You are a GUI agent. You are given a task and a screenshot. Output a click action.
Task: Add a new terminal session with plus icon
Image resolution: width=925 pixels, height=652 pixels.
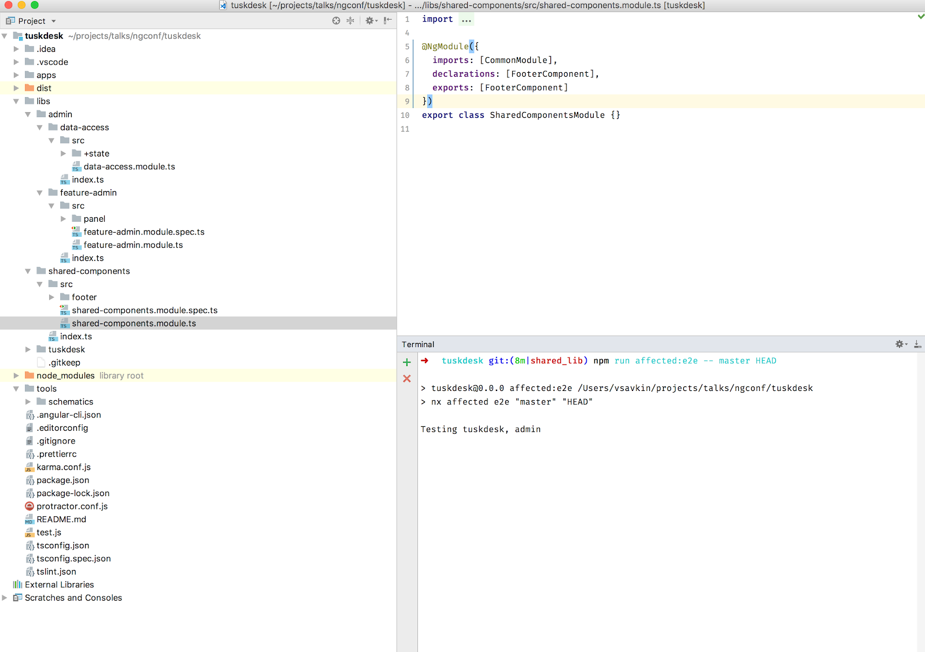(407, 362)
